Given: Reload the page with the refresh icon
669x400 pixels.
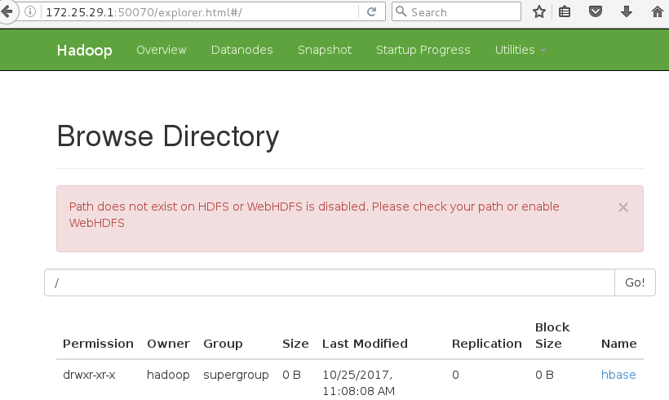Looking at the screenshot, I should pyautogui.click(x=371, y=11).
